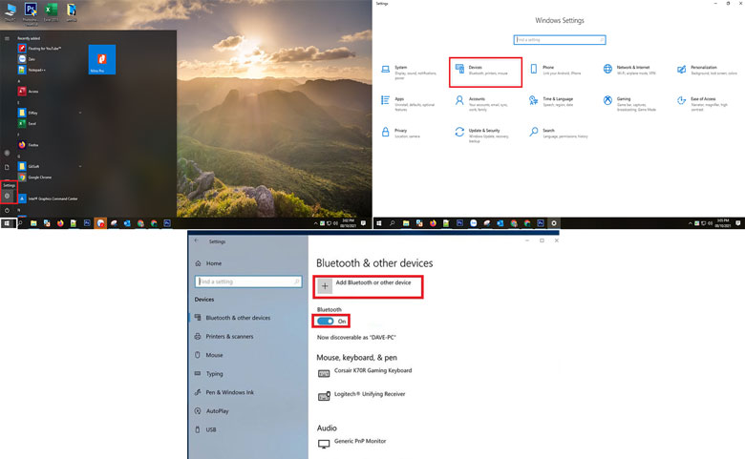Image resolution: width=745 pixels, height=459 pixels.
Task: Turn off the Bluetooth toggle
Action: coord(326,322)
